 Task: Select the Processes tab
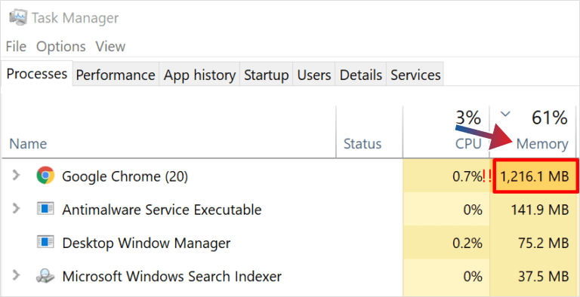pyautogui.click(x=37, y=74)
